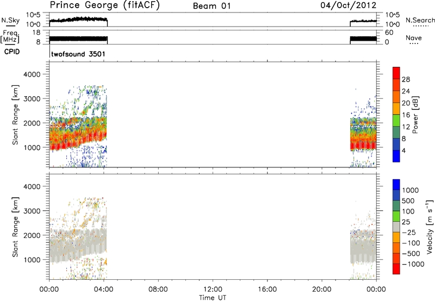Select the "Beam 01" header label

pyautogui.click(x=212, y=6)
